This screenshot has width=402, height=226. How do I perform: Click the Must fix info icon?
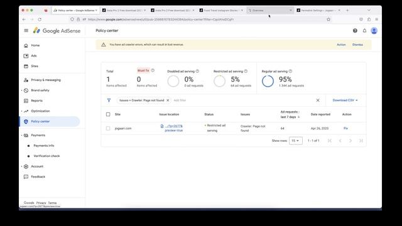[x=153, y=70]
